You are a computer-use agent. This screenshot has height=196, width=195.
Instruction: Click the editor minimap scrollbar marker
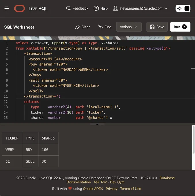click(x=193, y=68)
